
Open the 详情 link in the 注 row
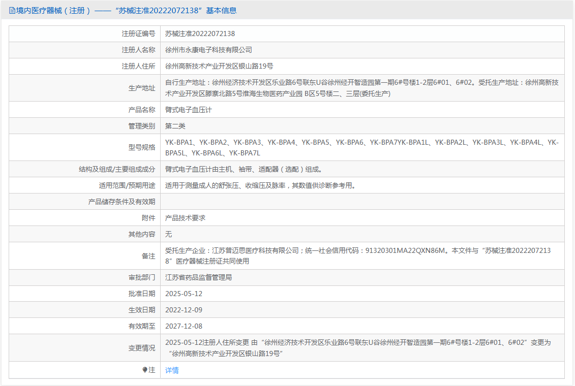(172, 370)
